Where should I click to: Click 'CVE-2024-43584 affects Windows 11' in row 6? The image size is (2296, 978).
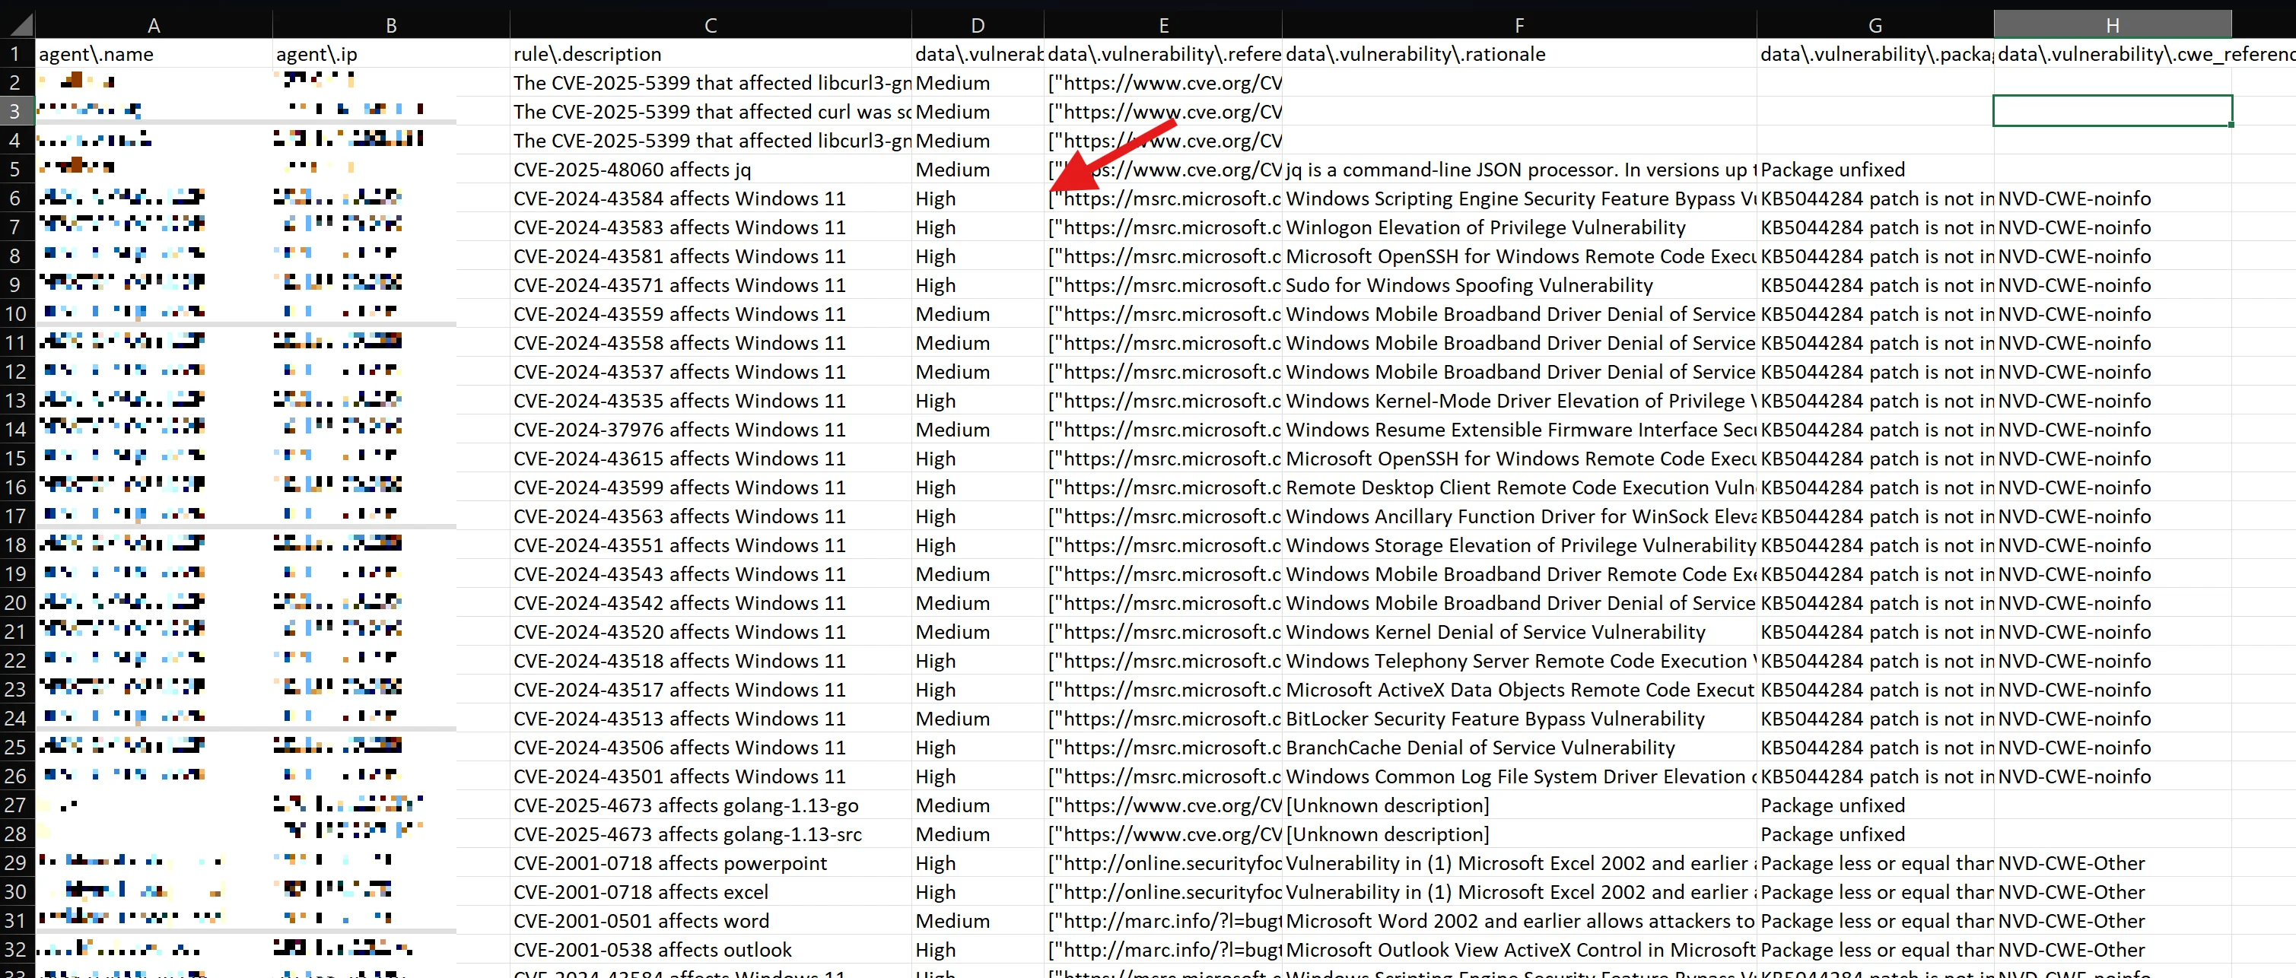point(711,198)
